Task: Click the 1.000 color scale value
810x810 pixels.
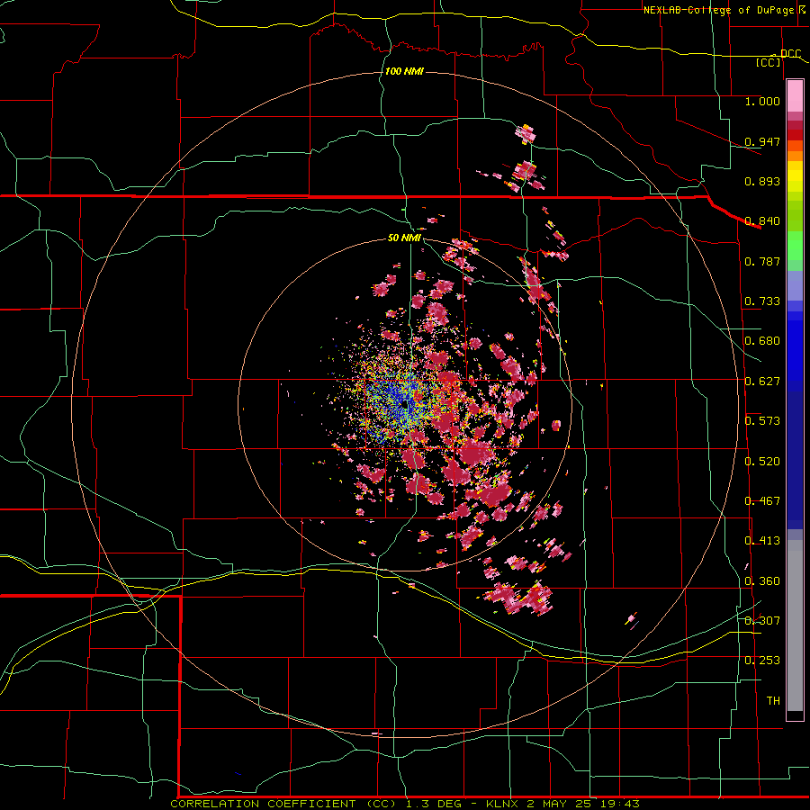Action: 762,101
